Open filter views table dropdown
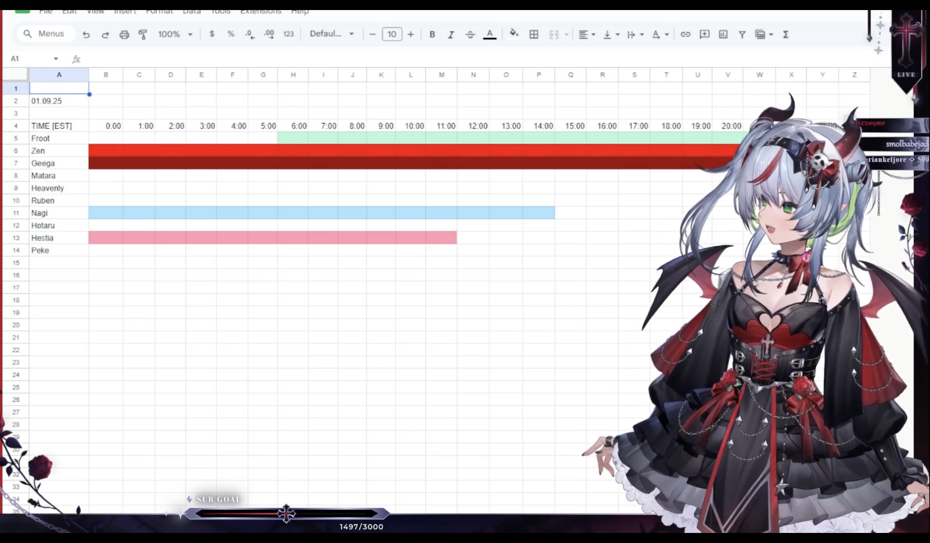The image size is (930, 543). pyautogui.click(x=764, y=34)
